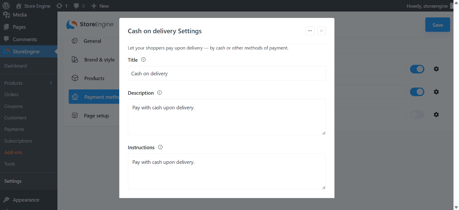Image resolution: width=459 pixels, height=210 pixels.
Task: Select the Payment method tab
Action: tap(94, 97)
